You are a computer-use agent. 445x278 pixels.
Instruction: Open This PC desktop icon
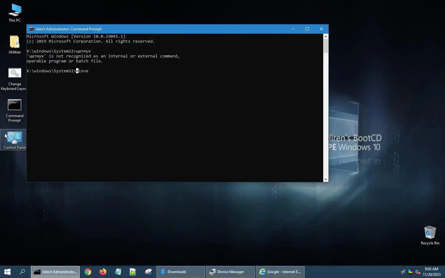pos(15,13)
